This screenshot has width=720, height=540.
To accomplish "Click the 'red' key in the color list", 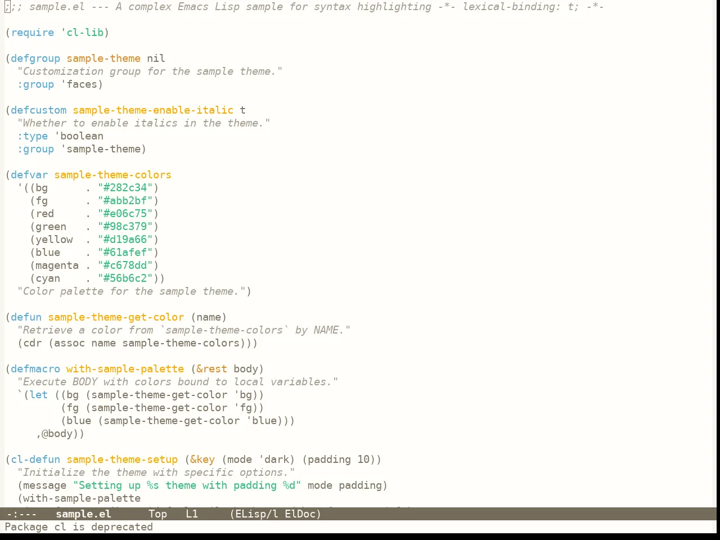I will click(x=45, y=214).
